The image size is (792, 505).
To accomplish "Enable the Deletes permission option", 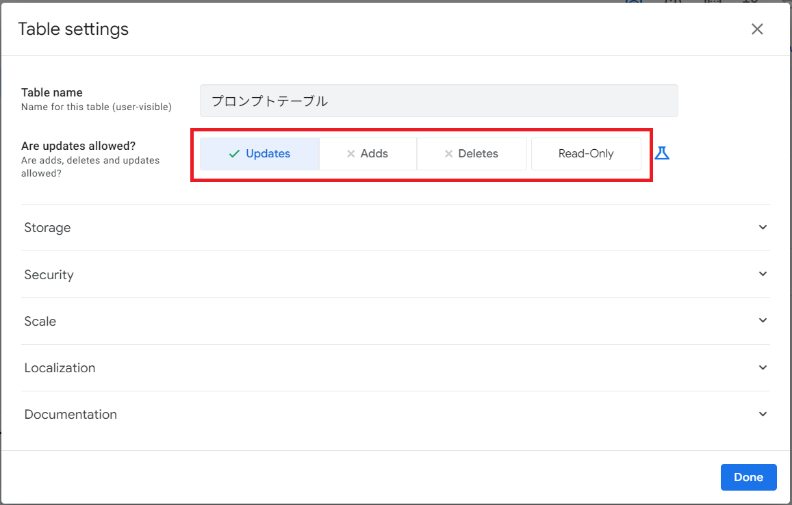I will 472,154.
